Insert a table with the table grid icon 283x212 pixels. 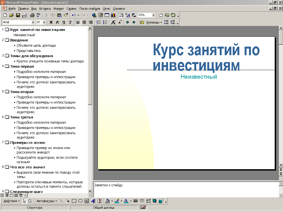[107, 15]
